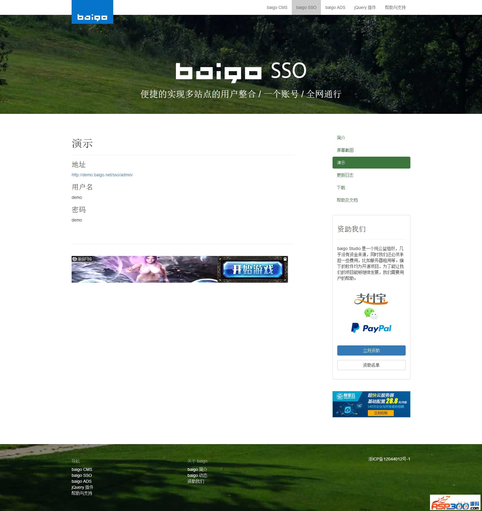Open jQuery 插件 footer link
Image resolution: width=482 pixels, height=511 pixels.
(x=82, y=487)
